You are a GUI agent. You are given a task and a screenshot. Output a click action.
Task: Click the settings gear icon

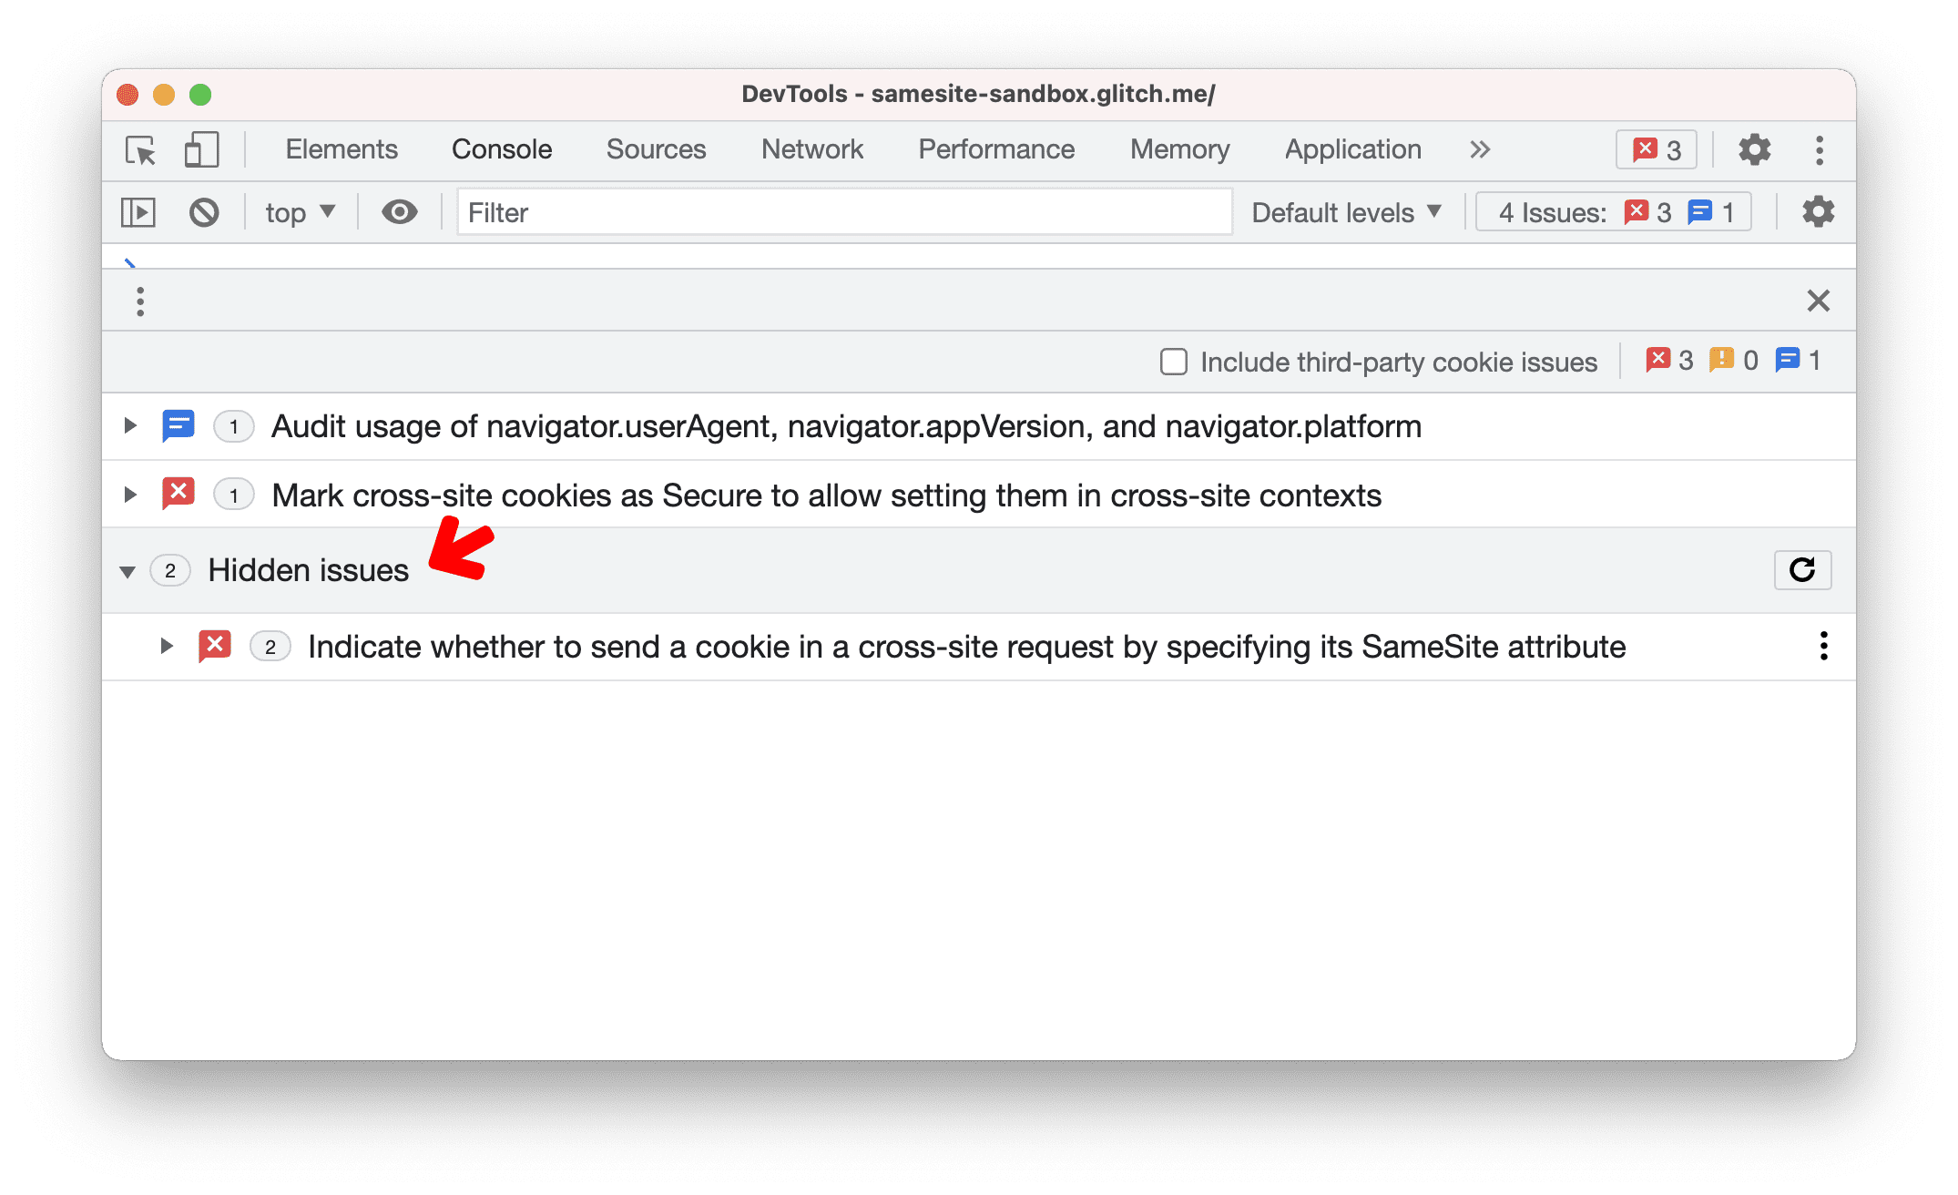click(1752, 149)
